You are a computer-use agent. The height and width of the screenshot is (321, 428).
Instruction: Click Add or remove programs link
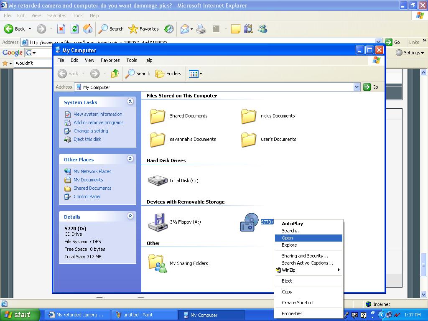98,122
